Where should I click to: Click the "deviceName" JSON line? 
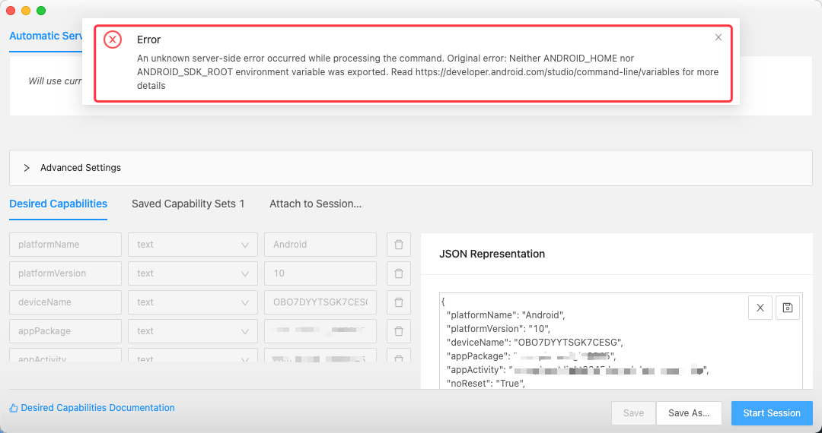click(x=534, y=343)
